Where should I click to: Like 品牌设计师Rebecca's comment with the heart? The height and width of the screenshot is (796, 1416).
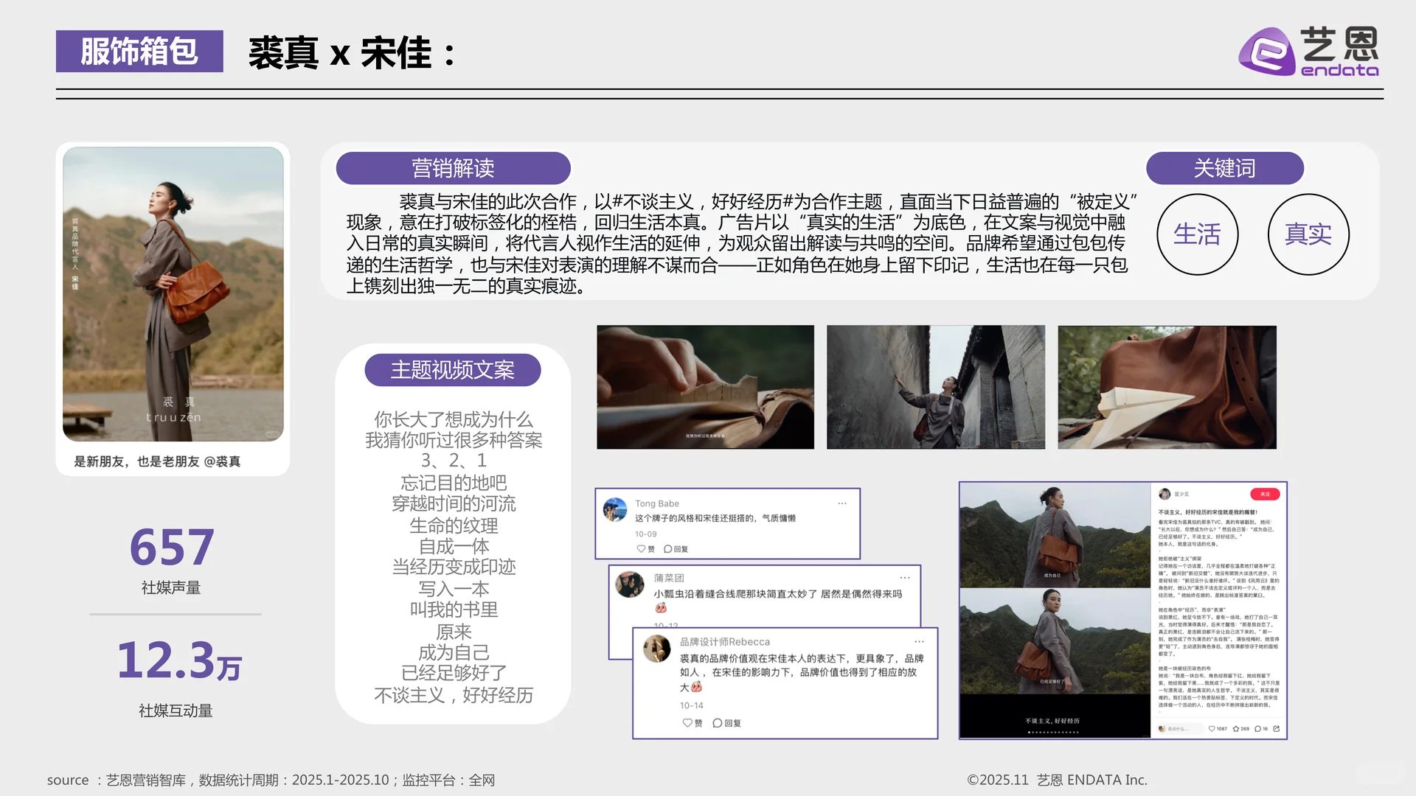687,723
